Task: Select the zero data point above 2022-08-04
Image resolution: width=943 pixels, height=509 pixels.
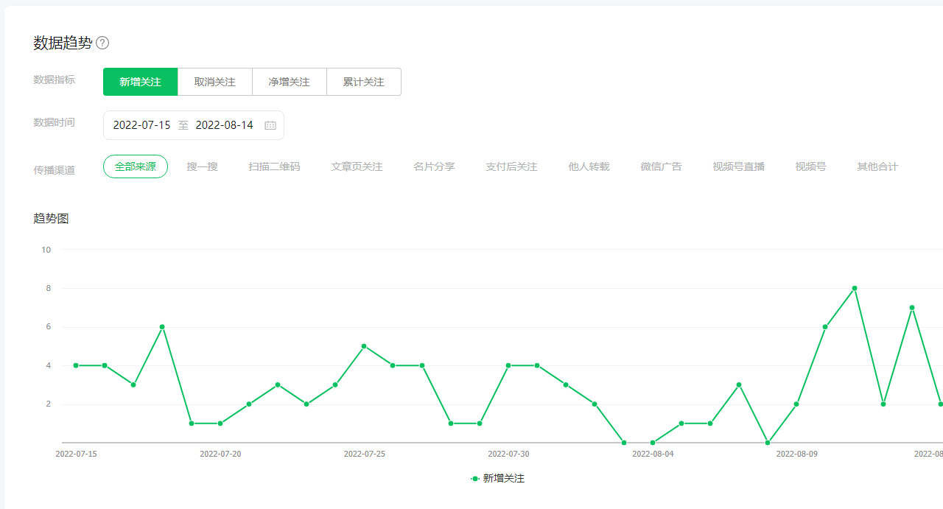Action: tap(653, 443)
